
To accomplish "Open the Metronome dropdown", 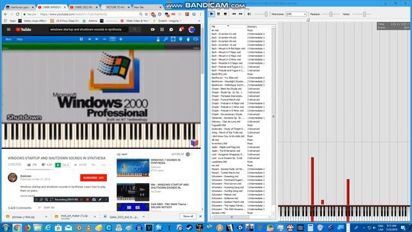I will (x=296, y=14).
